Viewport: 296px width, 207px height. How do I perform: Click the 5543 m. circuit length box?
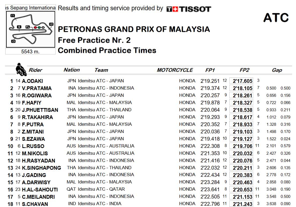(31, 51)
